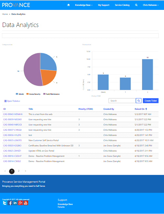Image resolution: width=164 pixels, height=214 pixels.
Task: Select page 1 in pagination
Action: click(12, 171)
